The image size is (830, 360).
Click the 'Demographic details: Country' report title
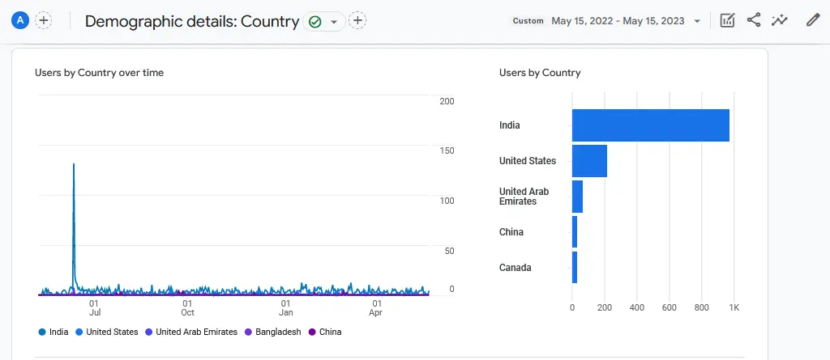pyautogui.click(x=192, y=22)
